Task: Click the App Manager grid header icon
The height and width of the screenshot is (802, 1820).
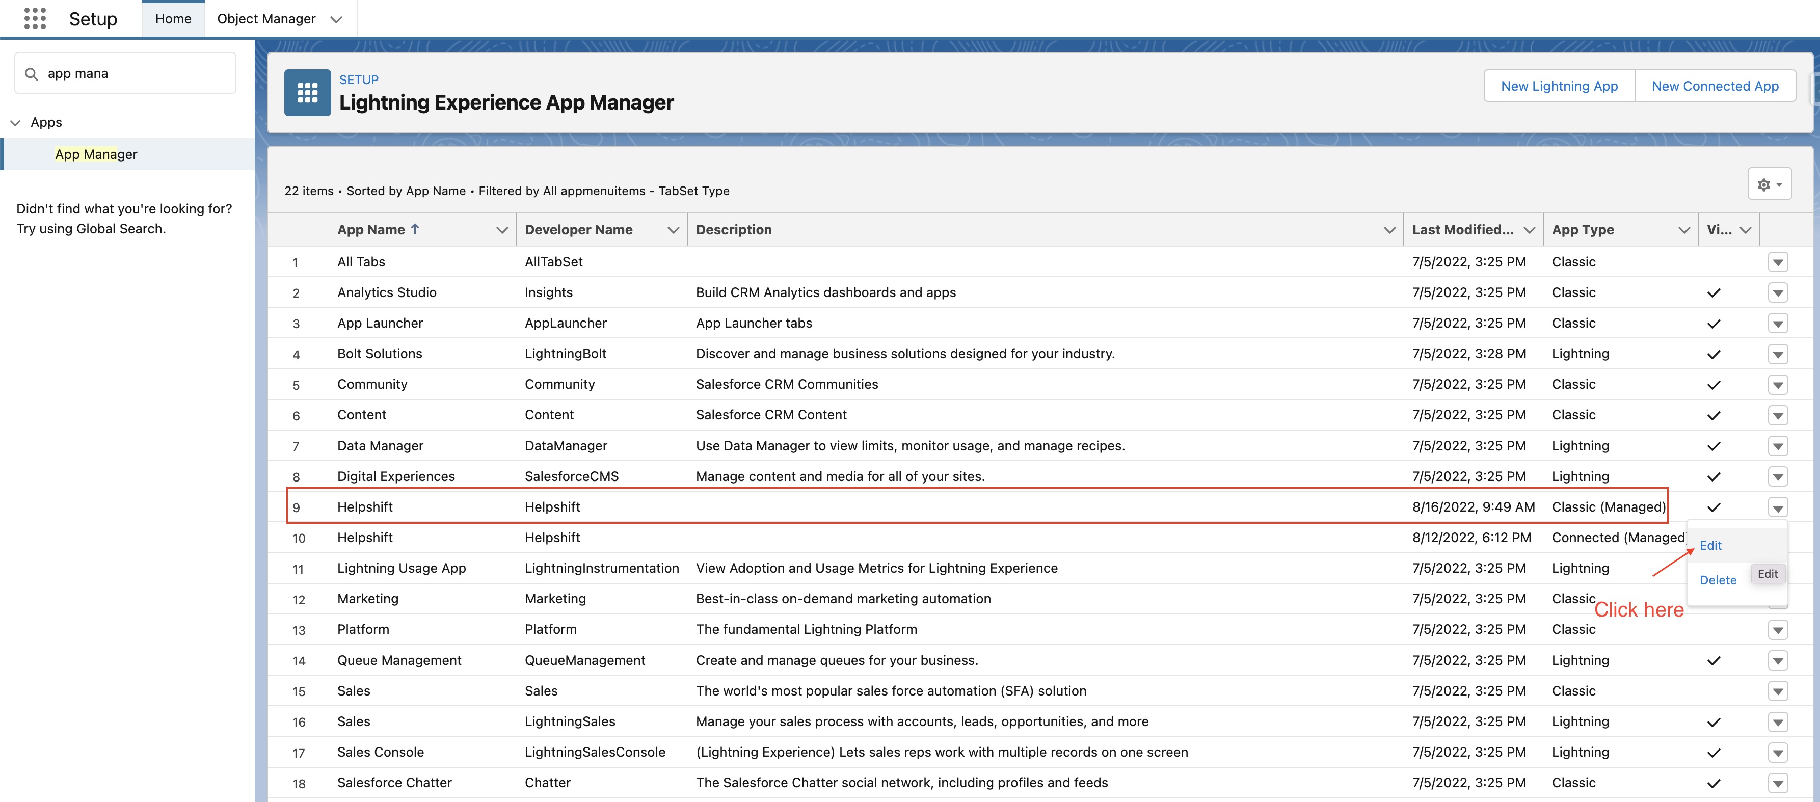Action: pos(307,93)
